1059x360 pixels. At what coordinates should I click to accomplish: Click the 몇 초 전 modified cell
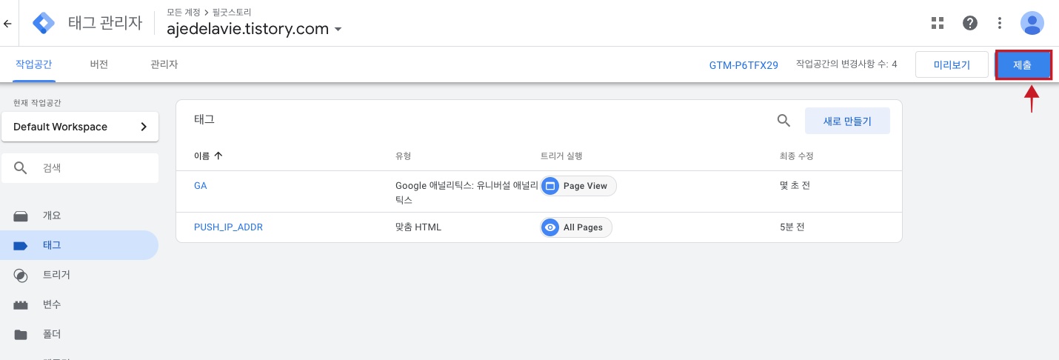coord(795,186)
